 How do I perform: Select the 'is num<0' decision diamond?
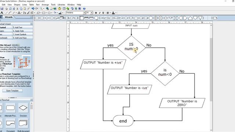point(165,73)
